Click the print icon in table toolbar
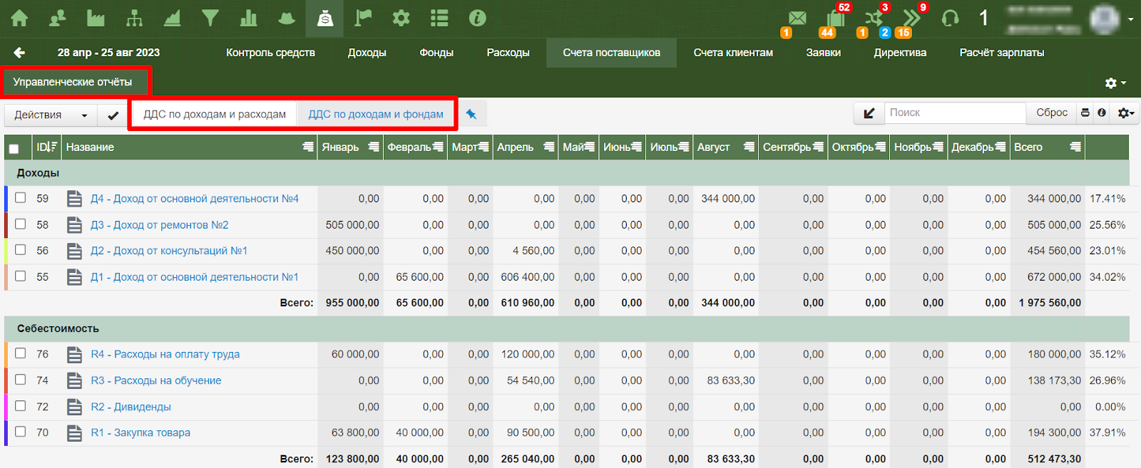Viewport: 1141px width, 468px height. (1085, 113)
